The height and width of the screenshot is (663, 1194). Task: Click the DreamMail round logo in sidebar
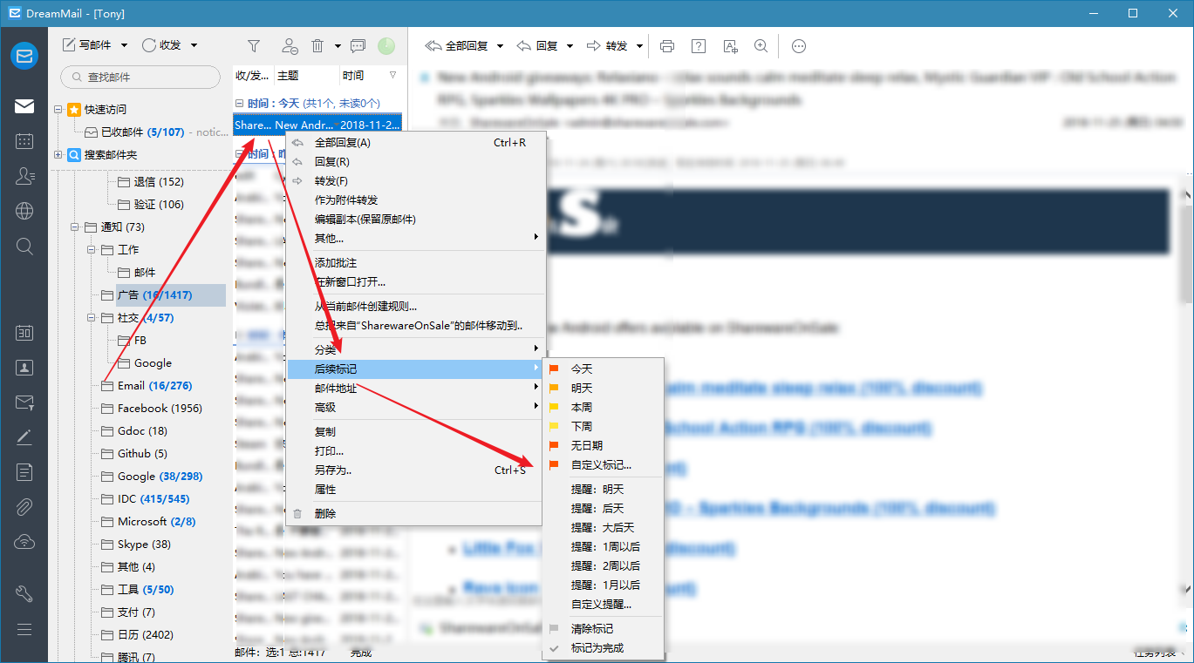pyautogui.click(x=24, y=56)
